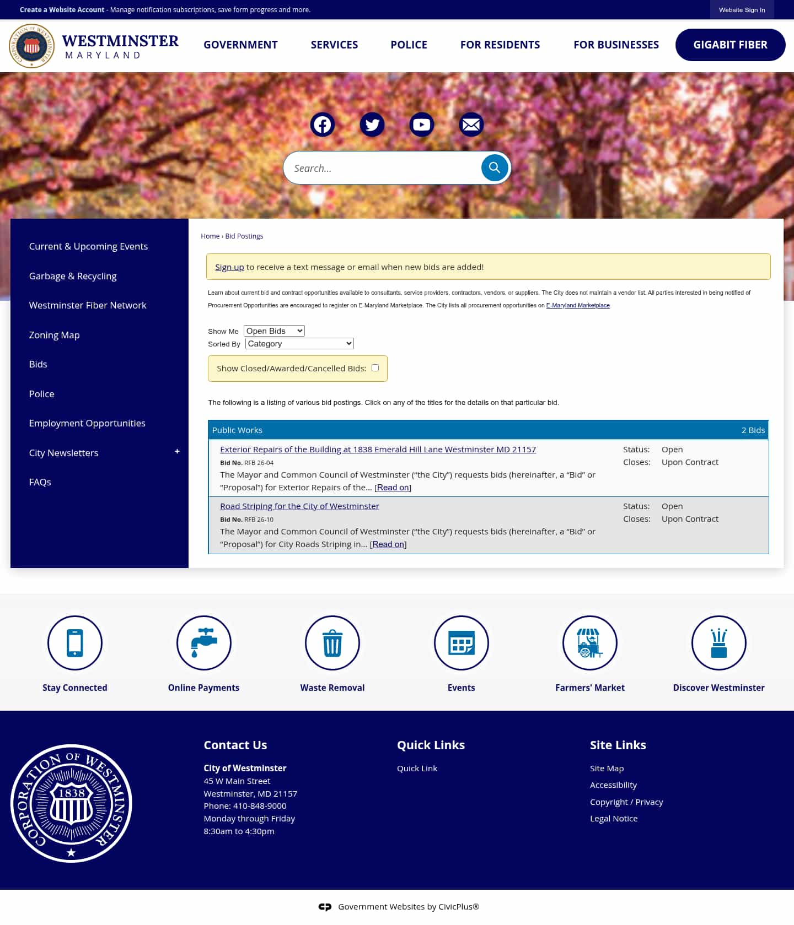Open the Police top menu item
Screen dimensions: 794x925
coord(409,45)
